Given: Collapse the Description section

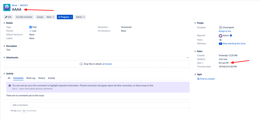Looking at the screenshot, I should (x=4, y=46).
